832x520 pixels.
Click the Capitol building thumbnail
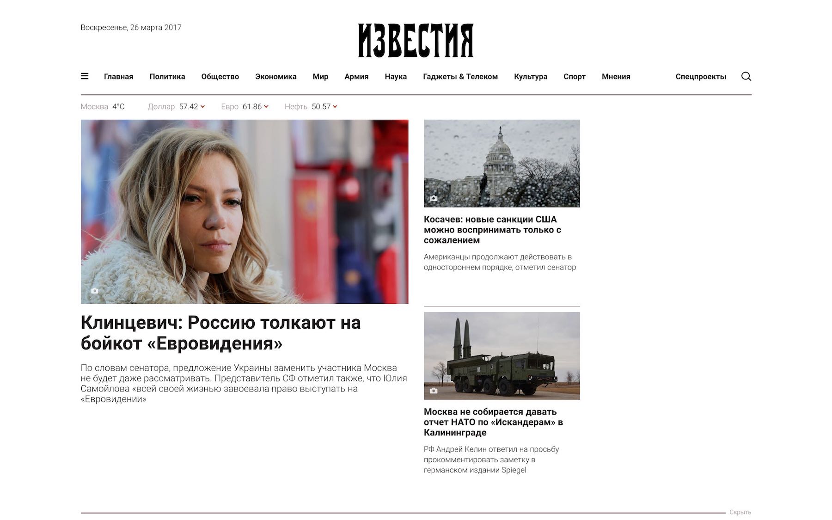point(502,163)
